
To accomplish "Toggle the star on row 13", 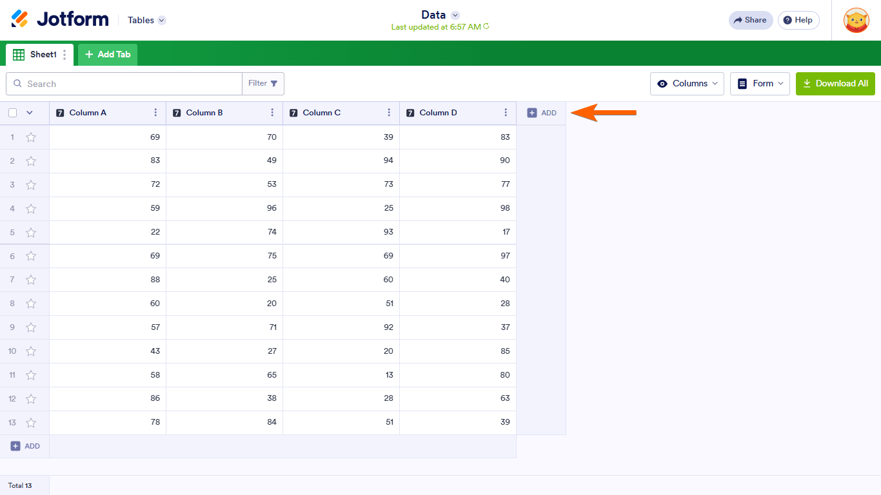I will (x=31, y=423).
